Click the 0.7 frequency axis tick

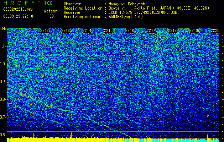tap(3, 117)
